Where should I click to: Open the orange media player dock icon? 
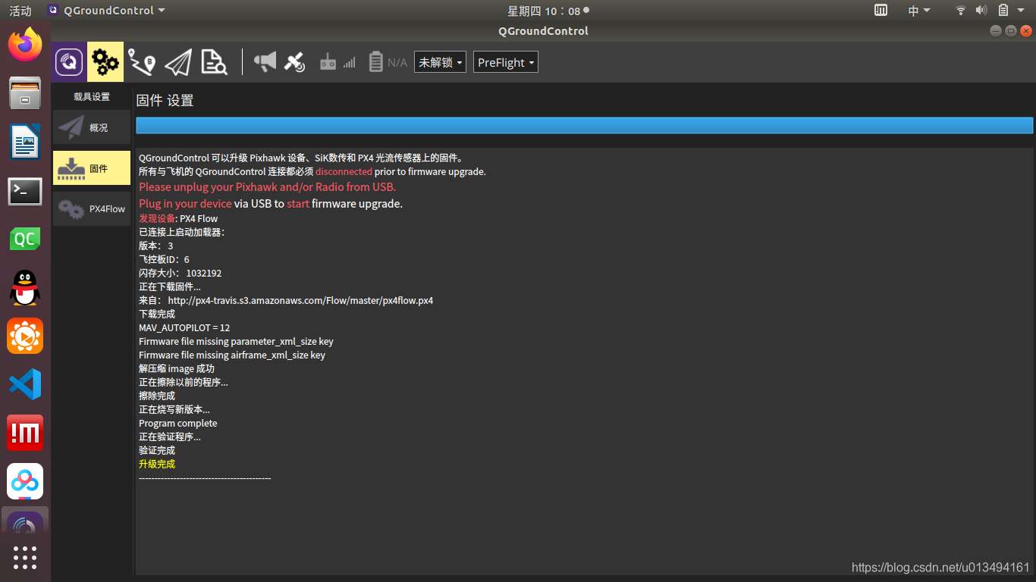(x=25, y=336)
